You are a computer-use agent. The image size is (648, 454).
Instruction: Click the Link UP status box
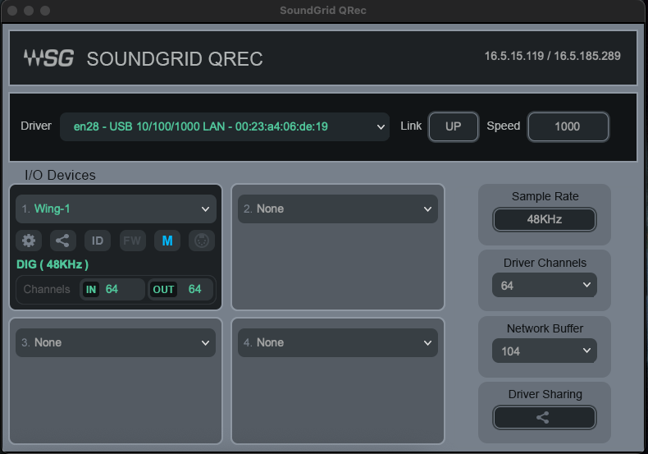(454, 126)
